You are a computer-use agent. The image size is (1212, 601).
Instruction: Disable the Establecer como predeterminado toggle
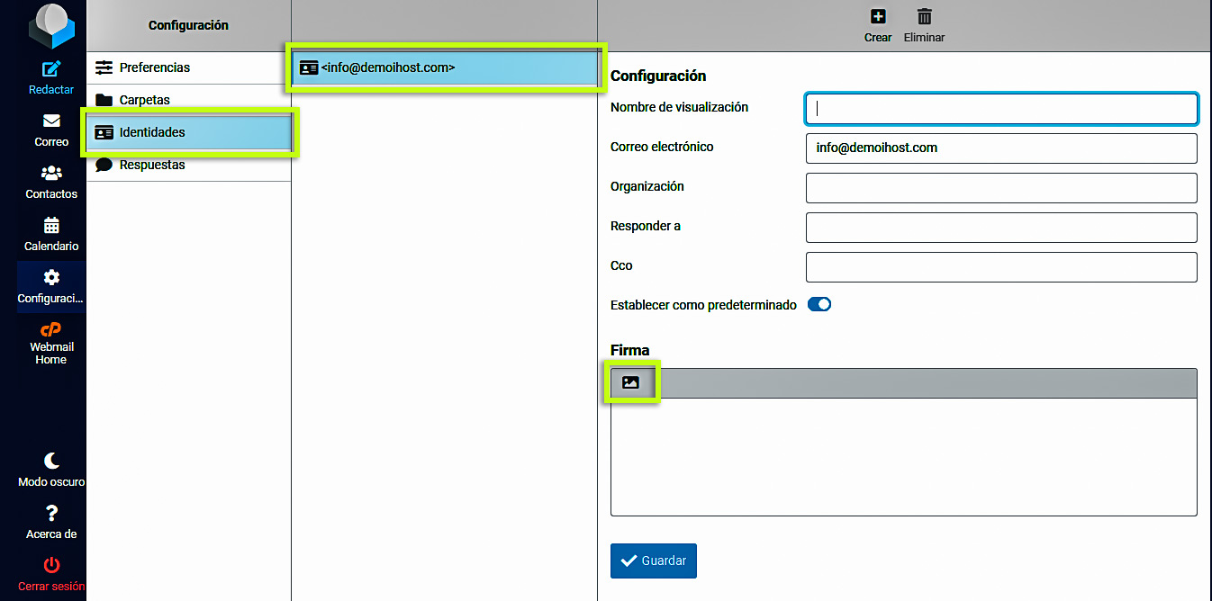pos(819,304)
